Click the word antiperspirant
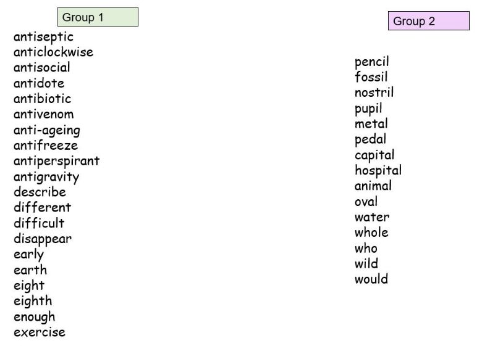This screenshot has height=346, width=482. pyautogui.click(x=56, y=161)
